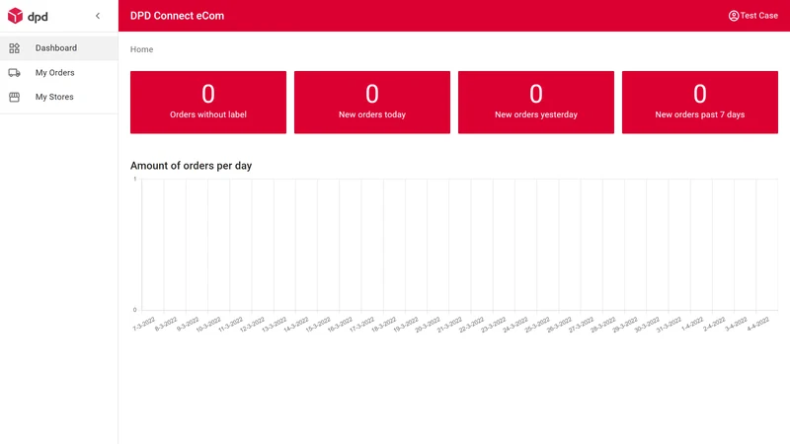Click the Dashboard grid icon

[x=14, y=48]
